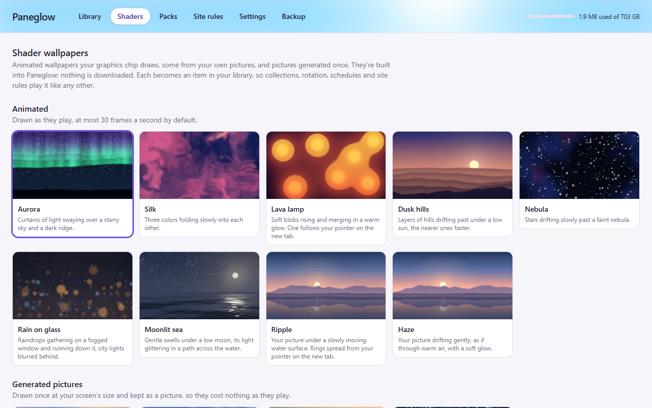Select the Haze wallpaper preview

click(452, 286)
